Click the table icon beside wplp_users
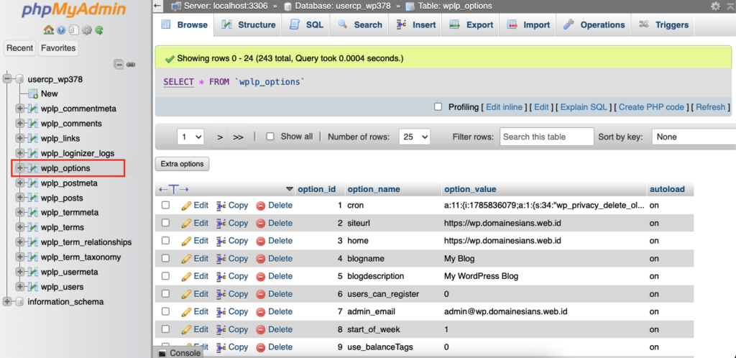 pos(32,287)
